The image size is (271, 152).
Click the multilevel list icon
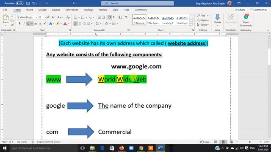coord(90,17)
